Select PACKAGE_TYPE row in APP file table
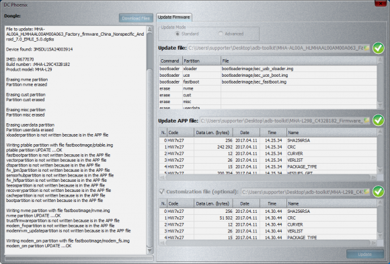Image resolution: width=390 pixels, height=264 pixels. pyautogui.click(x=268, y=166)
